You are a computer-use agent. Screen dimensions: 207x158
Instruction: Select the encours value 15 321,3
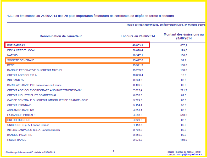click(x=138, y=65)
